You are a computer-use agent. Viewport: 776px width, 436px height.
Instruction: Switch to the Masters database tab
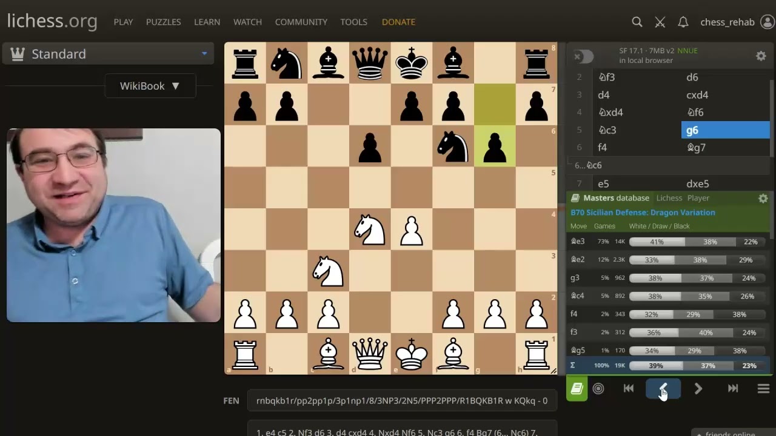[x=616, y=198]
